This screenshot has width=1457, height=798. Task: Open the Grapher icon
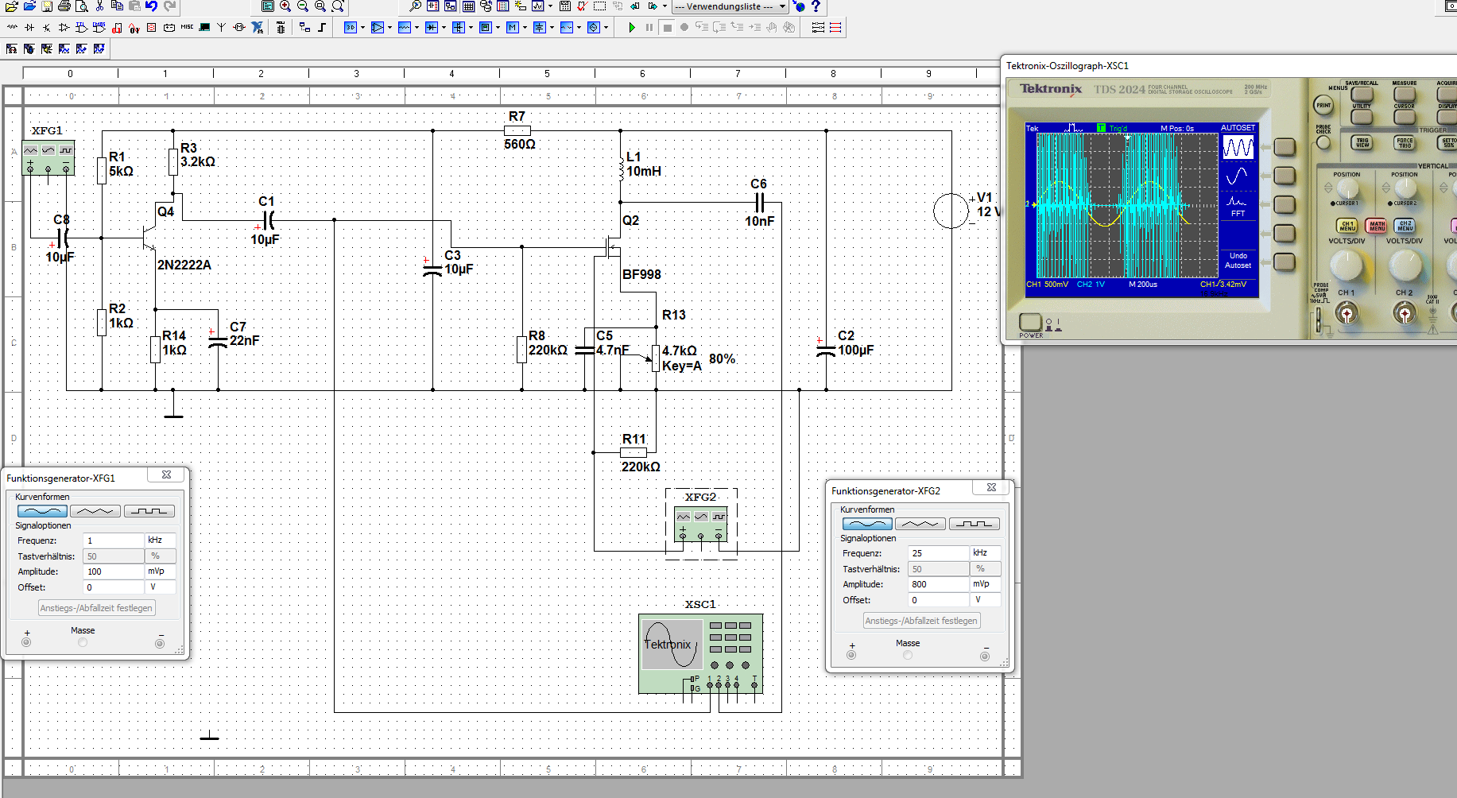(538, 6)
